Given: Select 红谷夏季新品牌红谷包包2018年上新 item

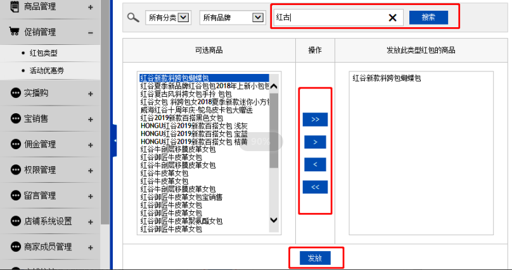Looking at the screenshot, I should [205, 86].
